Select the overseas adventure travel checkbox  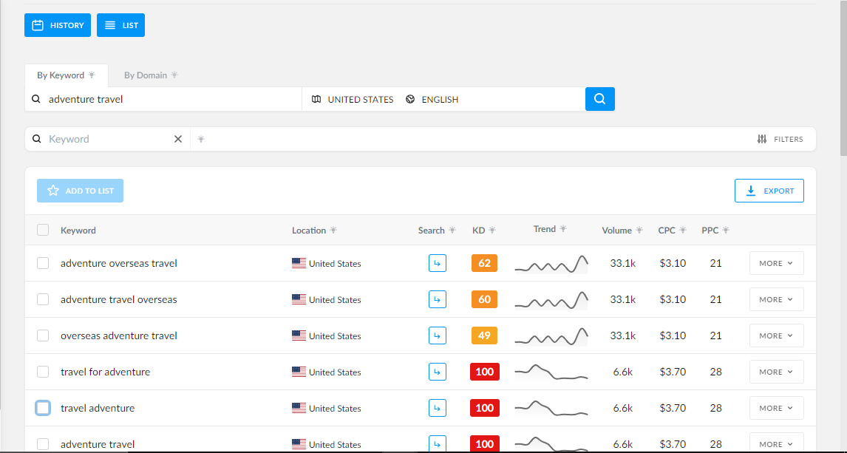coord(43,336)
